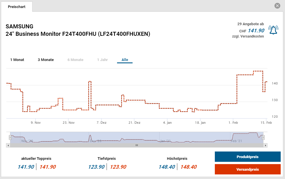Click the '1. Feb' axis label

(x=233, y=123)
